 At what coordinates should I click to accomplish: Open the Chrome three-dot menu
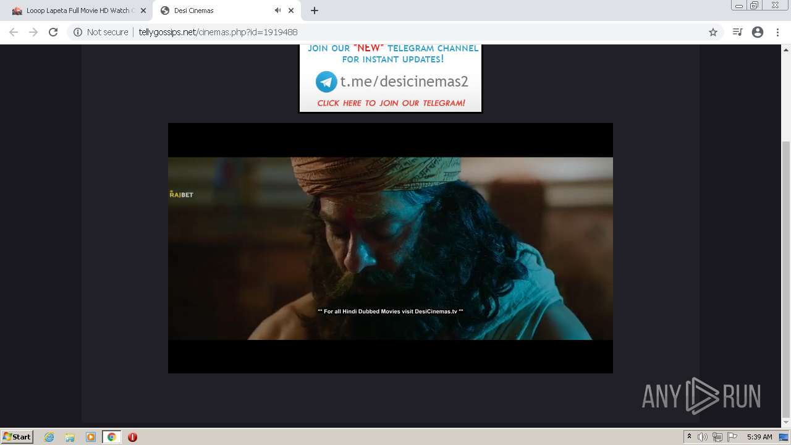[777, 32]
